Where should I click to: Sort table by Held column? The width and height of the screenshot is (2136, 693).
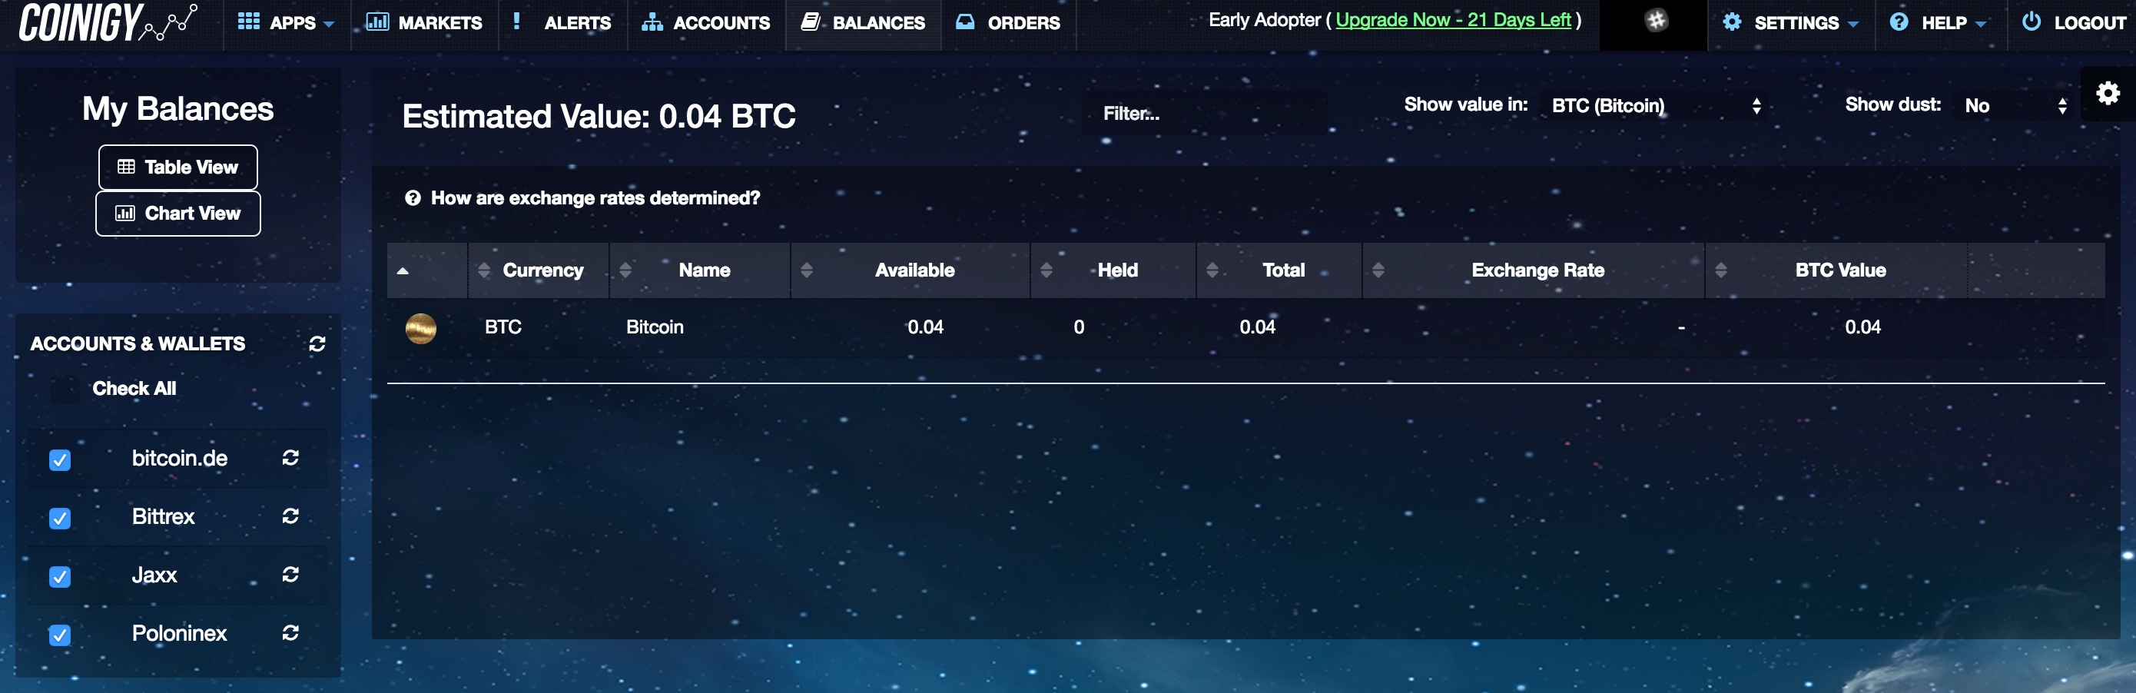[x=1113, y=270]
